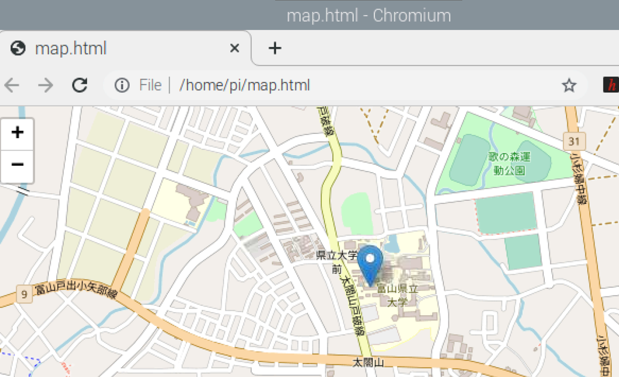Close the map.html tab
The width and height of the screenshot is (619, 377).
coord(235,48)
